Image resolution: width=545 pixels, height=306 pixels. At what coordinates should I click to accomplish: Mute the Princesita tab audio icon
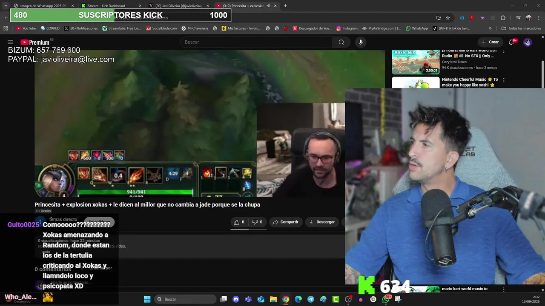(x=268, y=6)
